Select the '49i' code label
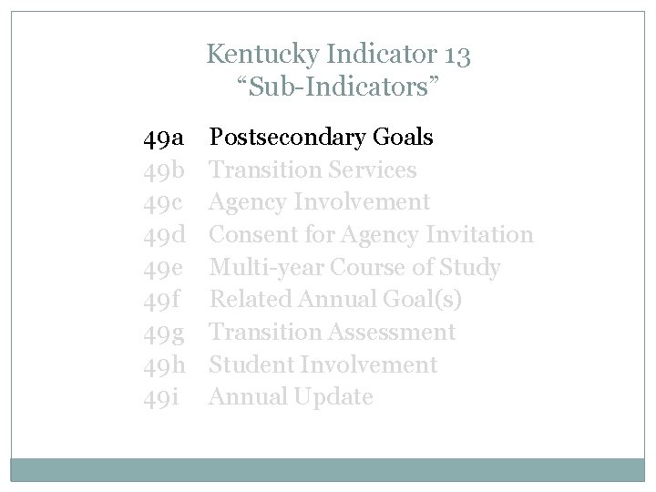 (x=159, y=397)
